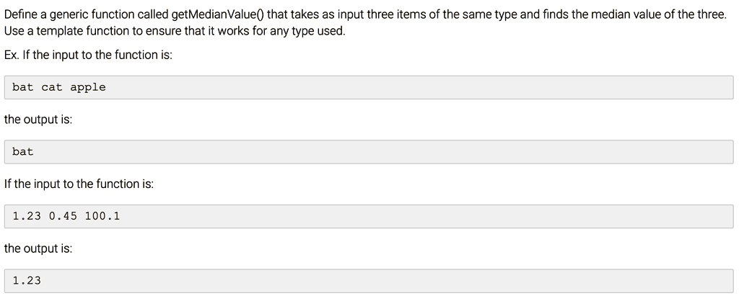Click the word "cat" in first input box
739x296 pixels.
[52, 87]
